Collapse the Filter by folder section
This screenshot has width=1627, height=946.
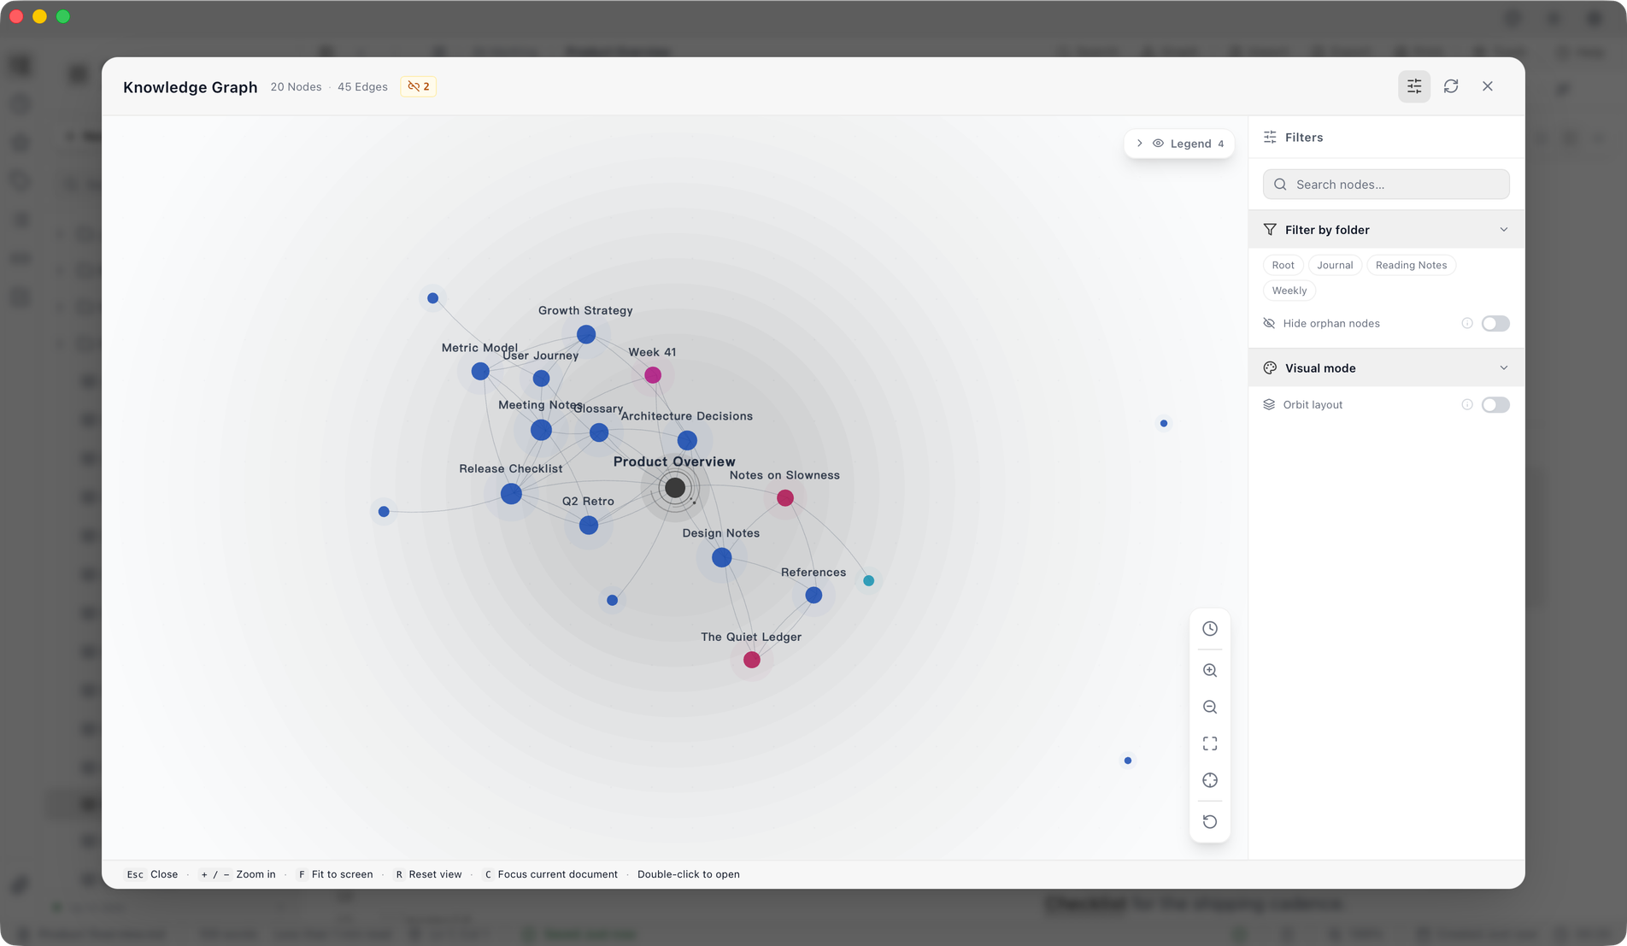point(1386,230)
